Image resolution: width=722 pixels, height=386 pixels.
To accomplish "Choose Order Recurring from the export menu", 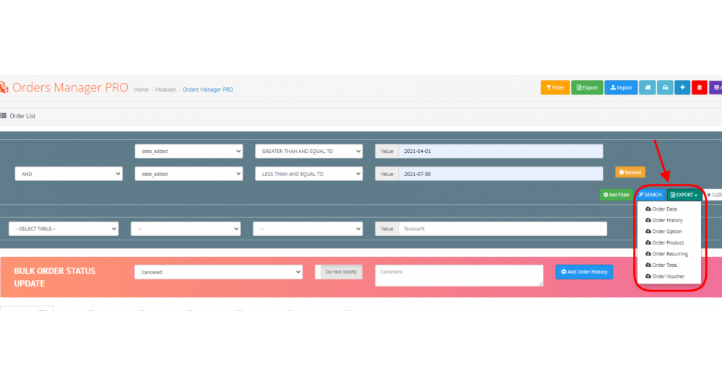I will coord(666,254).
